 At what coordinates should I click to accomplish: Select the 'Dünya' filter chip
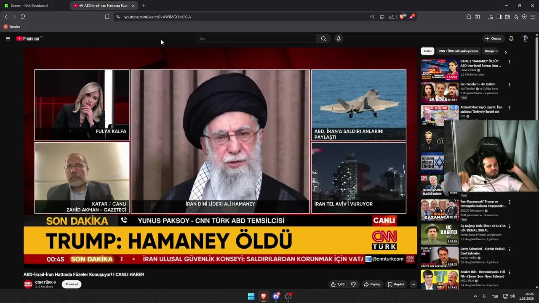pos(491,51)
